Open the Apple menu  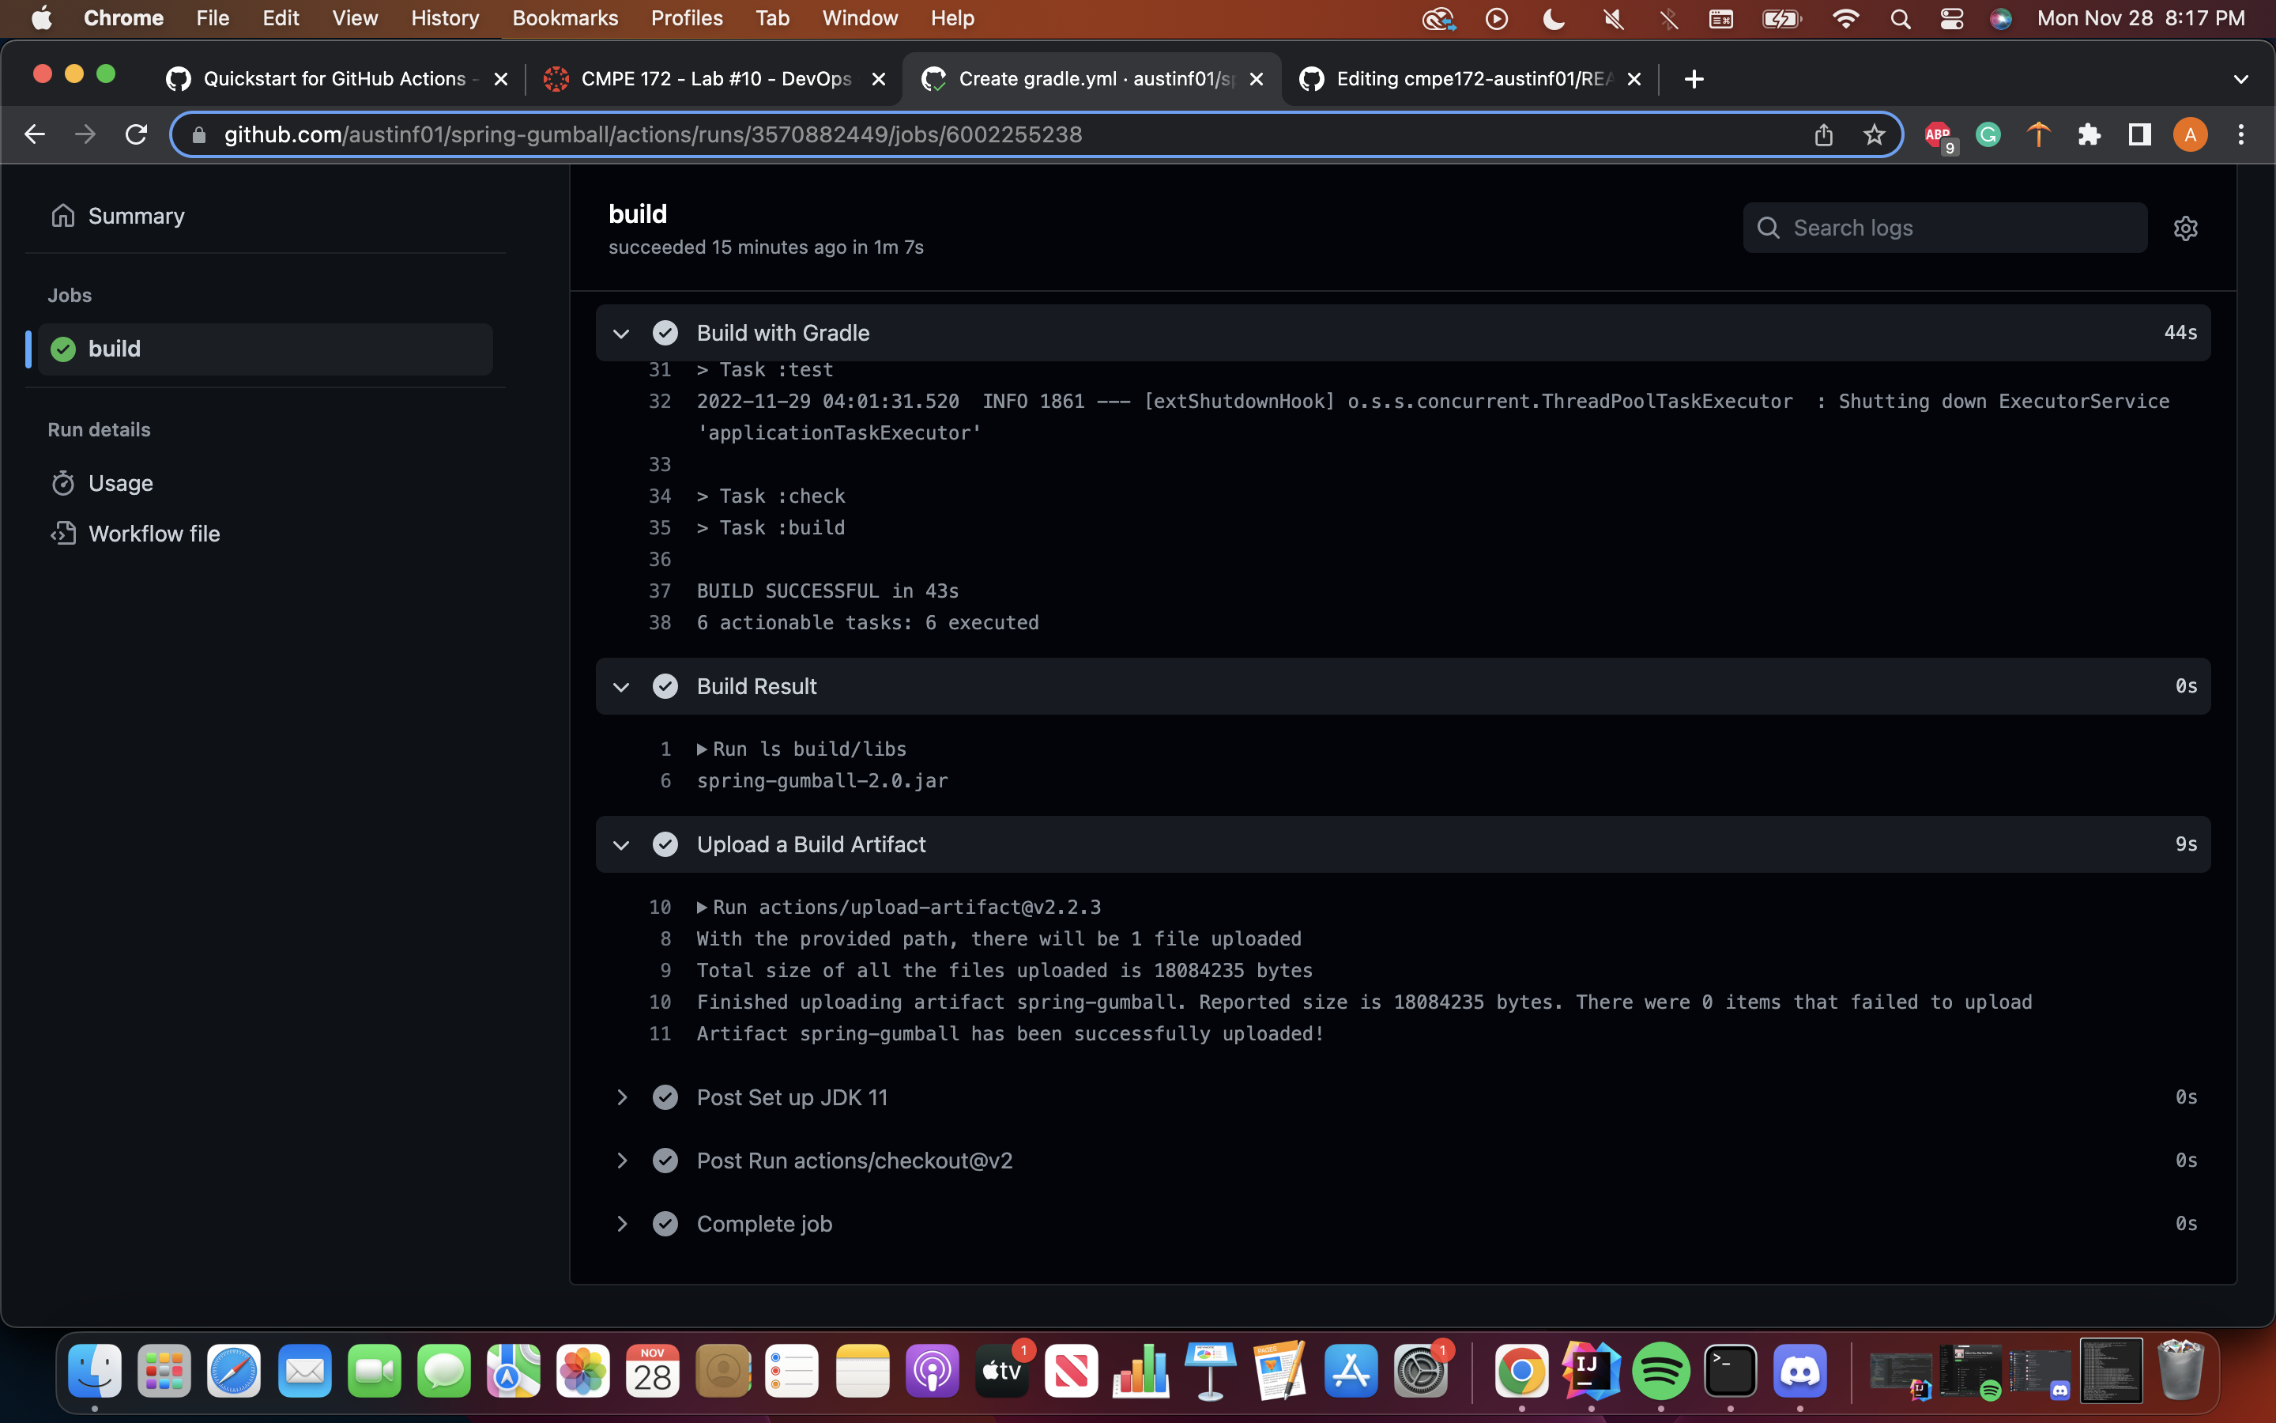(x=41, y=18)
